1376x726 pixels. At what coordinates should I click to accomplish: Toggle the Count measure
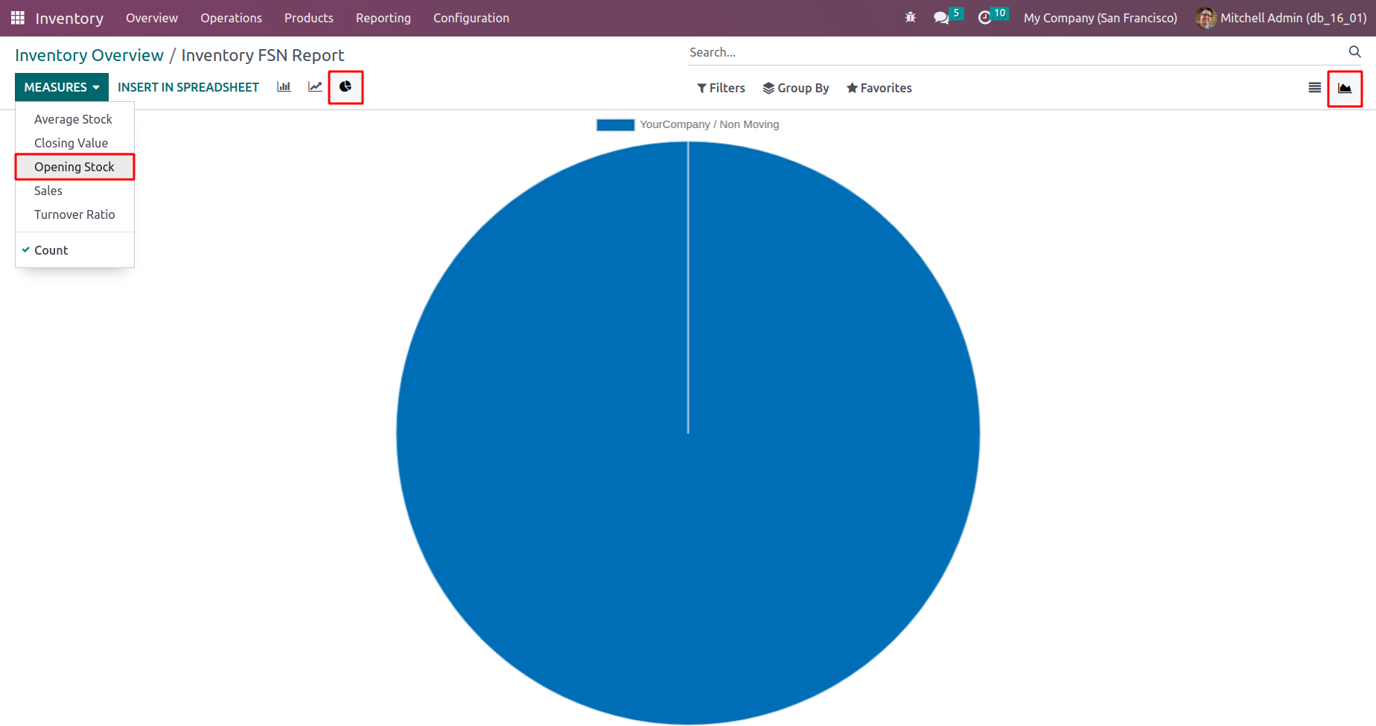coord(74,250)
